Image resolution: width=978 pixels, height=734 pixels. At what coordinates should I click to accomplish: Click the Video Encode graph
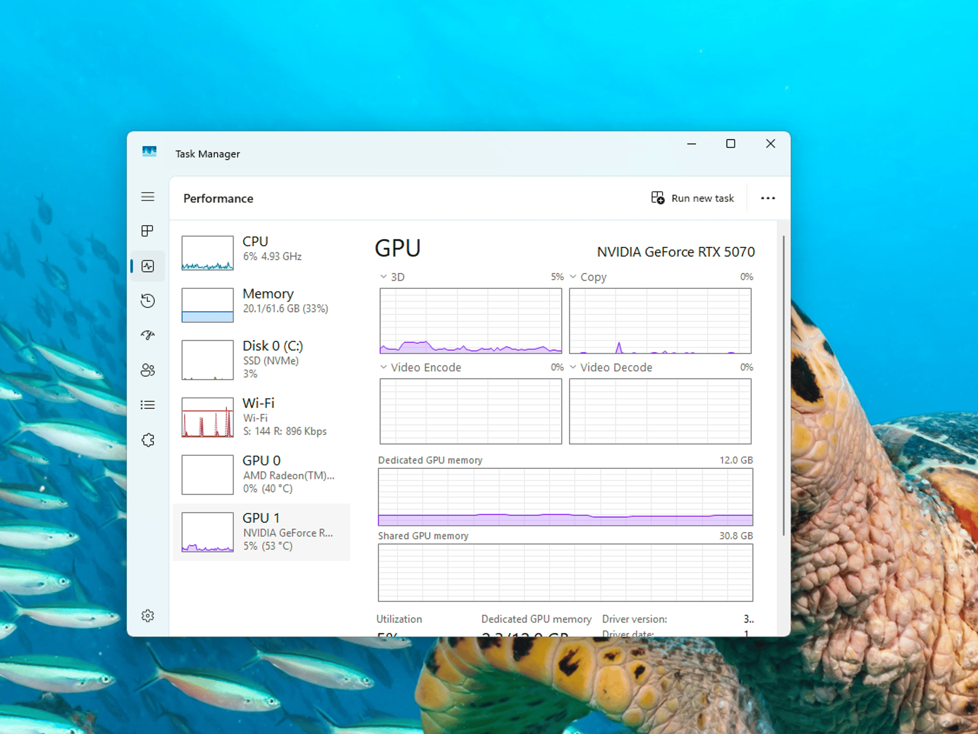click(471, 411)
